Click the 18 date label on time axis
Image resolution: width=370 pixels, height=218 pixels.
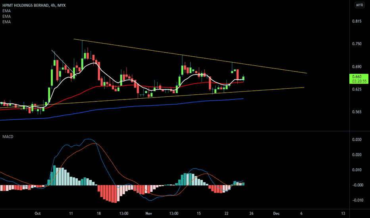click(x=98, y=214)
